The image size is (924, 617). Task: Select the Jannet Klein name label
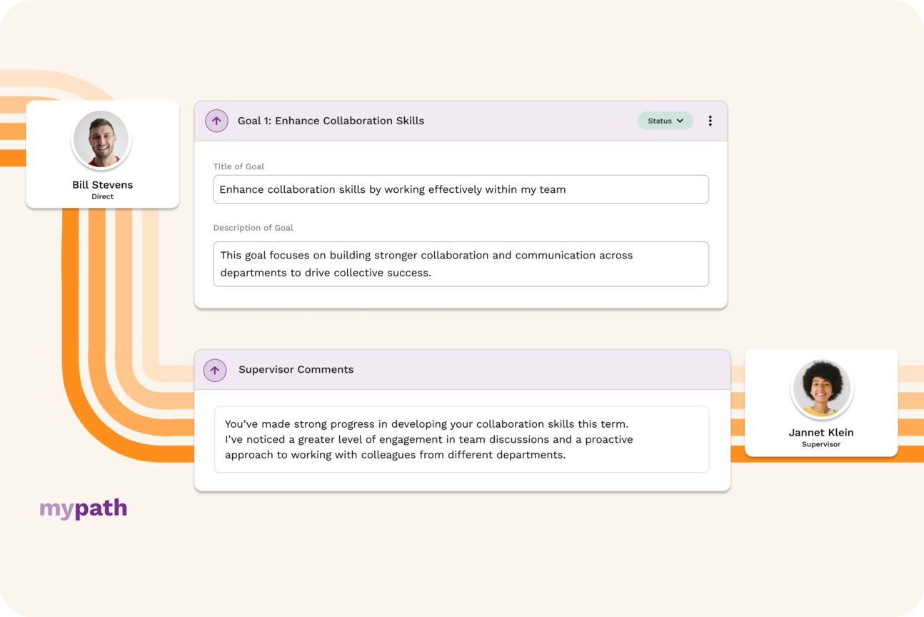pos(821,432)
